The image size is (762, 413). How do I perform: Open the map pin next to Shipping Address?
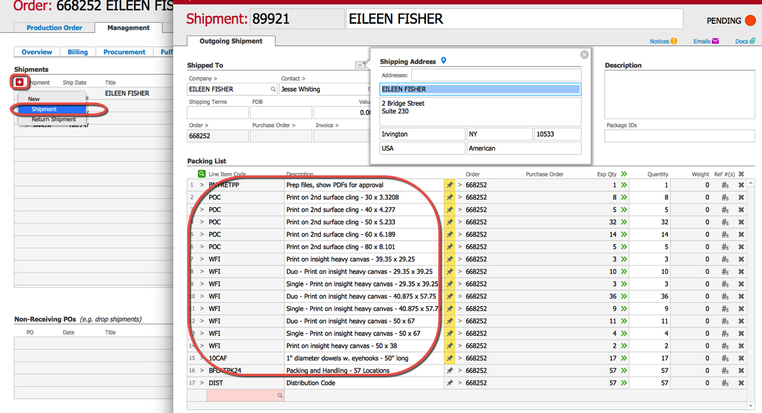[443, 61]
